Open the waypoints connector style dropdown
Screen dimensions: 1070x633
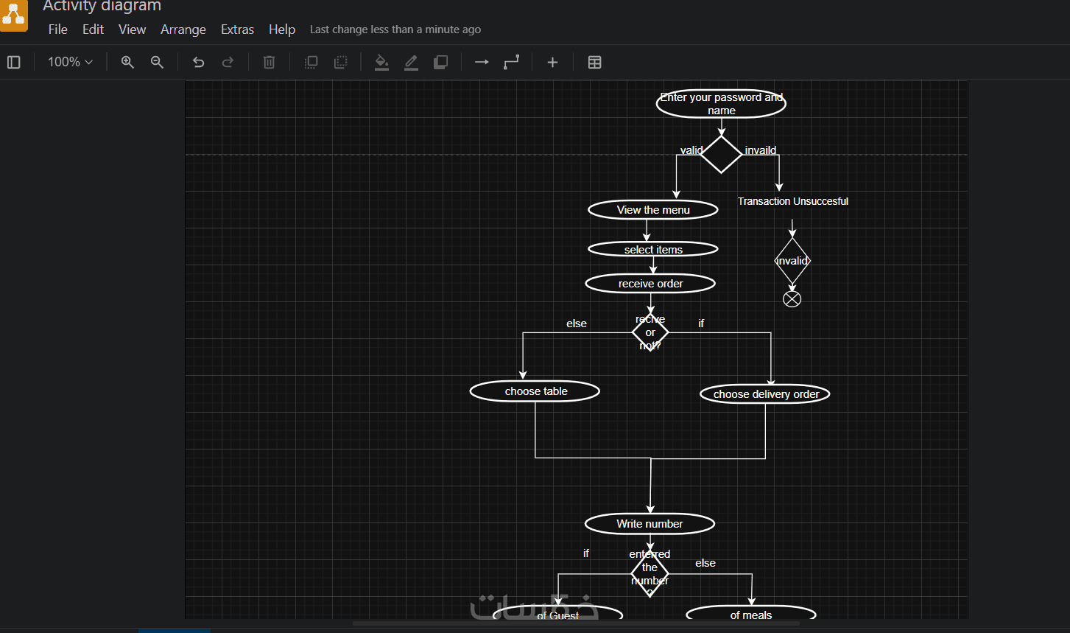(x=511, y=63)
